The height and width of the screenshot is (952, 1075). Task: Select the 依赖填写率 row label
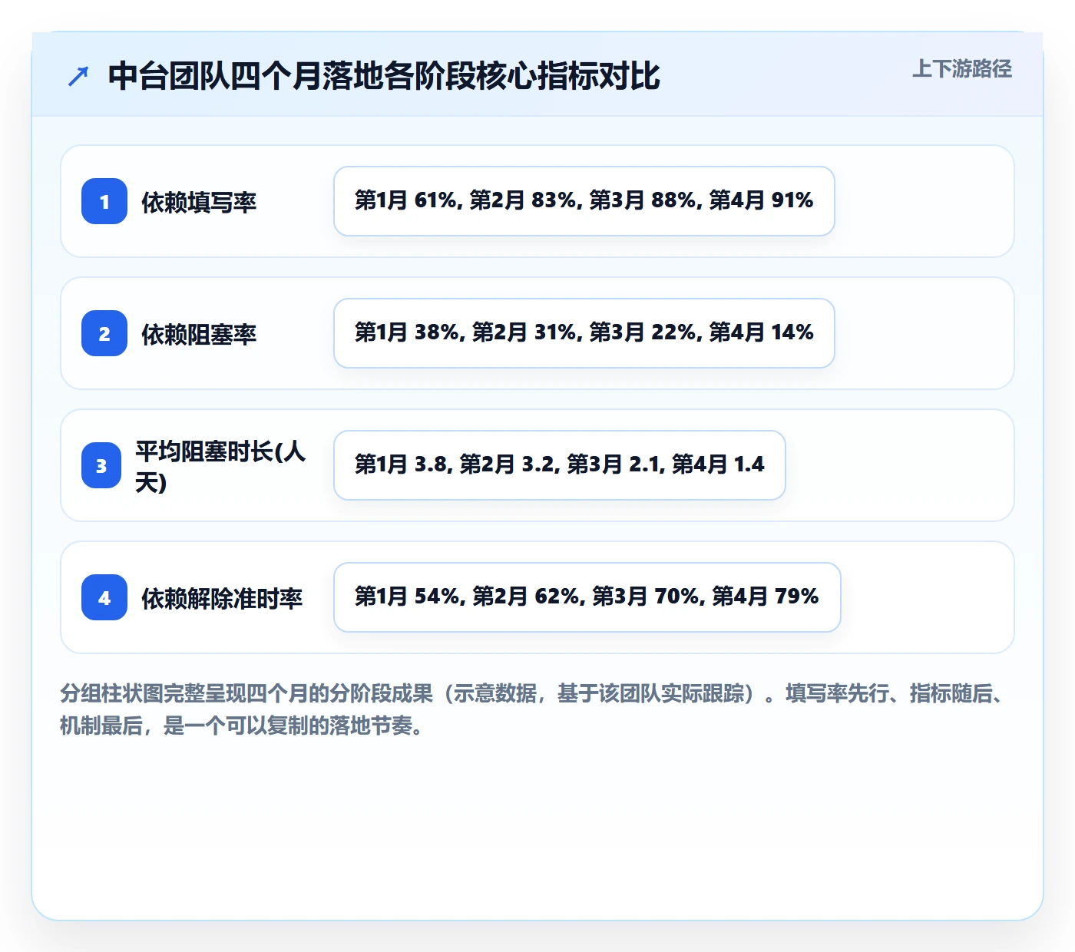point(199,202)
